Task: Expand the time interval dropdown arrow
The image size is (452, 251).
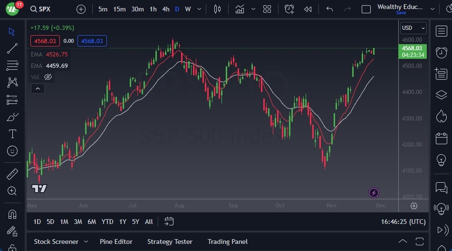Action: coord(199,9)
